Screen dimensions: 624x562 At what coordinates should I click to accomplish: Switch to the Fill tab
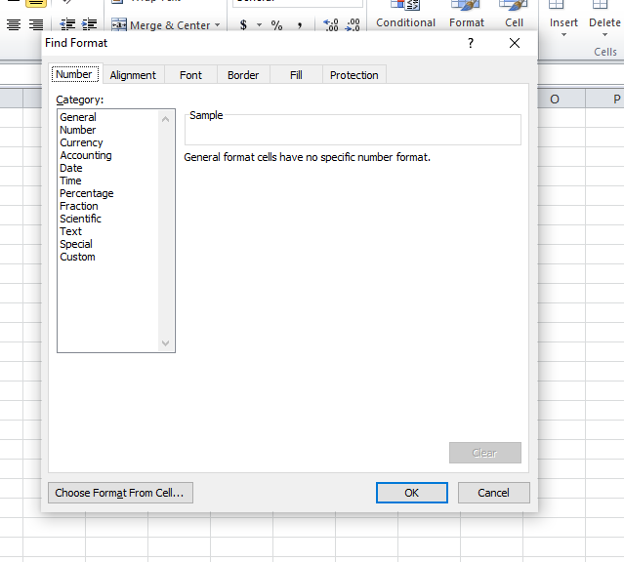(x=296, y=75)
